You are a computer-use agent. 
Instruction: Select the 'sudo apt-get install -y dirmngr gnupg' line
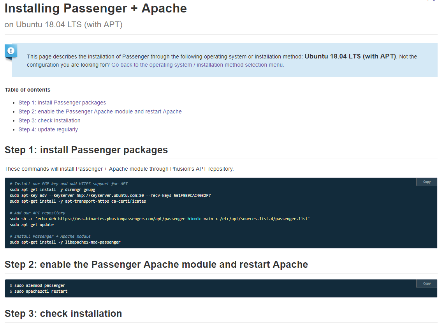(x=53, y=189)
